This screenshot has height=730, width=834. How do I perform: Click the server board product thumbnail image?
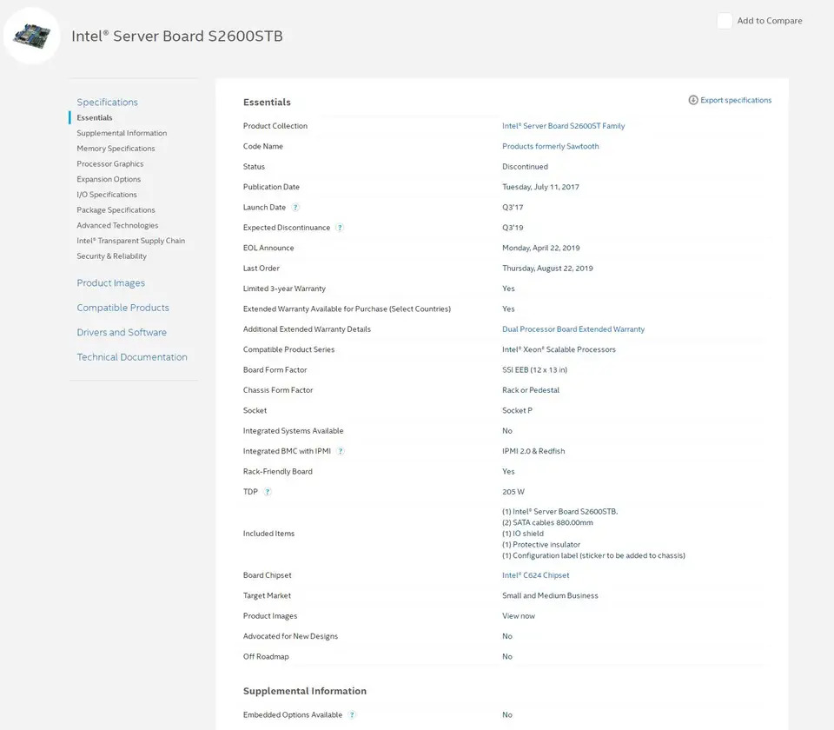coord(32,36)
